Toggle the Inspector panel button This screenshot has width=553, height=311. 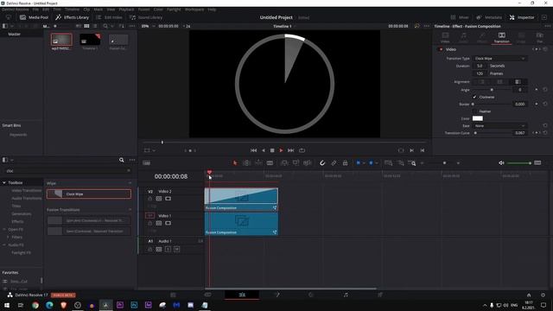(522, 17)
